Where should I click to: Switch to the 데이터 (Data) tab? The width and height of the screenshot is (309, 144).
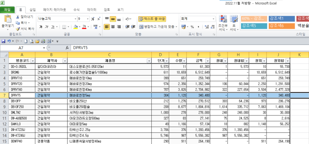(x=92, y=10)
